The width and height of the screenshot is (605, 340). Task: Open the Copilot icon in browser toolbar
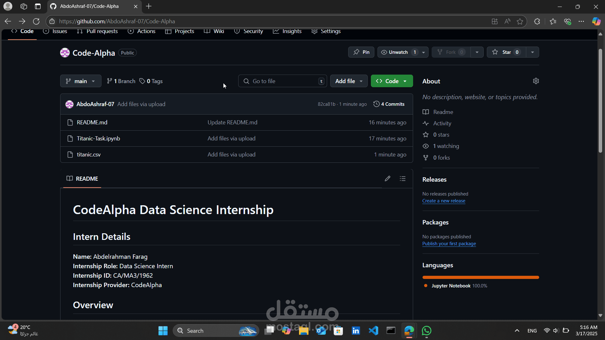coord(596,21)
